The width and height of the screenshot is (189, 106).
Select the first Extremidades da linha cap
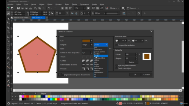83,65
